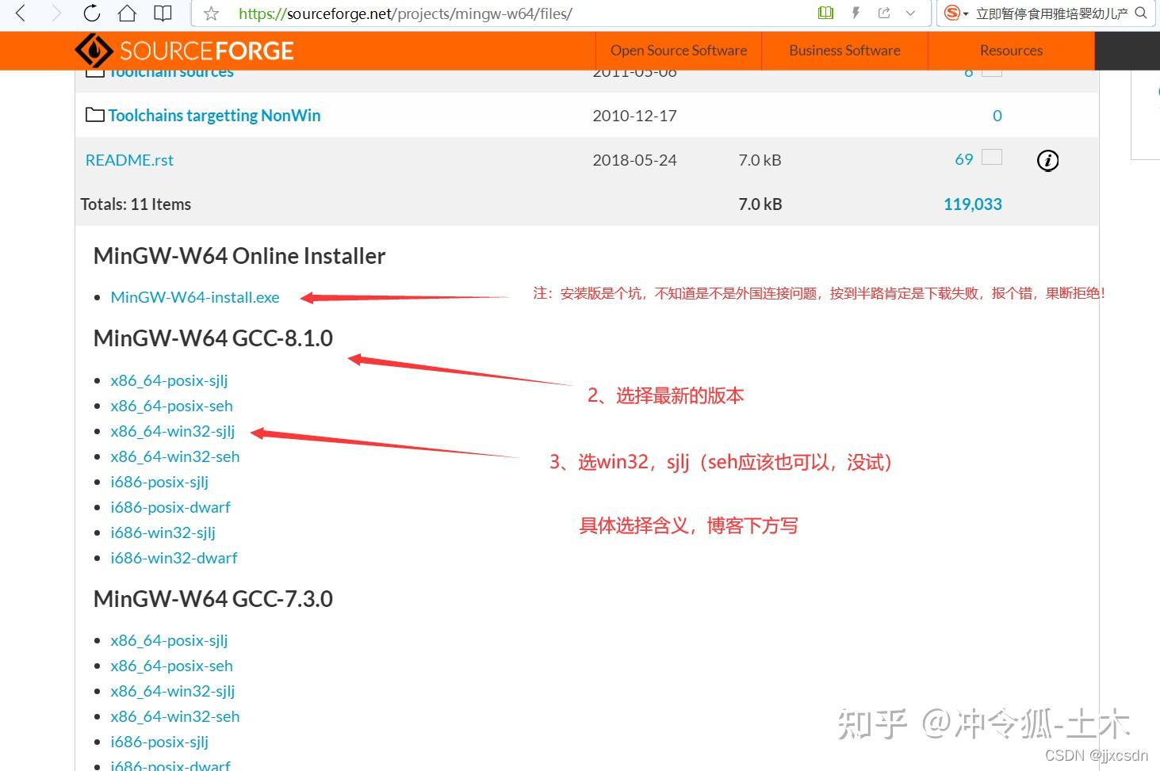The image size is (1160, 771).
Task: Open the x86_64-win32-sjlj GCC-8.1.0 link
Action: coord(173,431)
